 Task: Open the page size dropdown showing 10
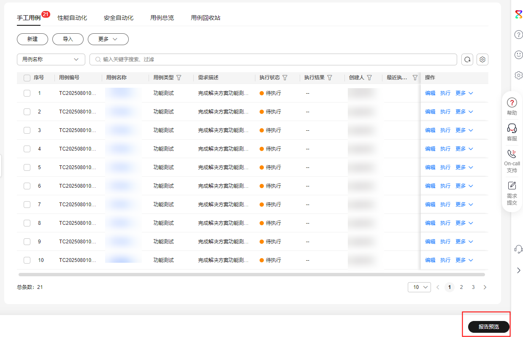(419, 287)
